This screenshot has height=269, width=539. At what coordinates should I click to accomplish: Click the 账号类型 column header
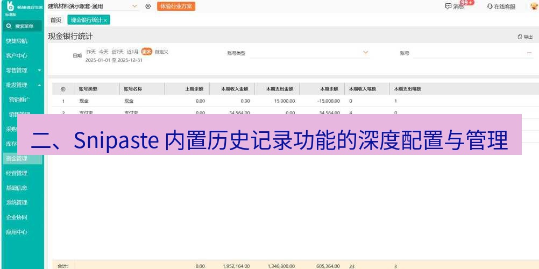[88, 89]
